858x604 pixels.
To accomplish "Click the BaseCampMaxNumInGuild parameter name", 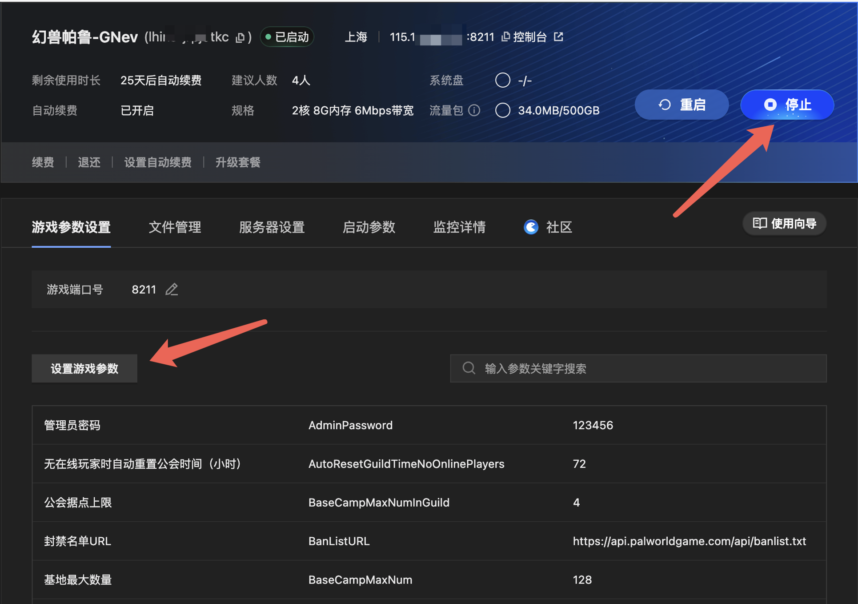I will tap(379, 503).
